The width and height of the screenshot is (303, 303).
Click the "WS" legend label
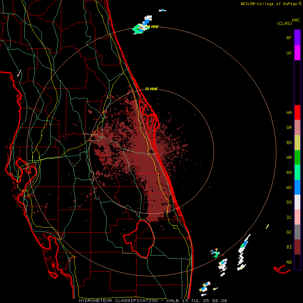(x=289, y=188)
